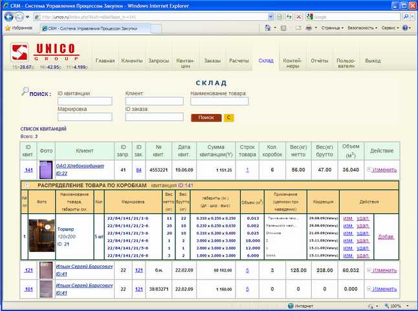Screen dimensions: 418x311
Task: Open the Торшер product photo
Action: point(41,235)
